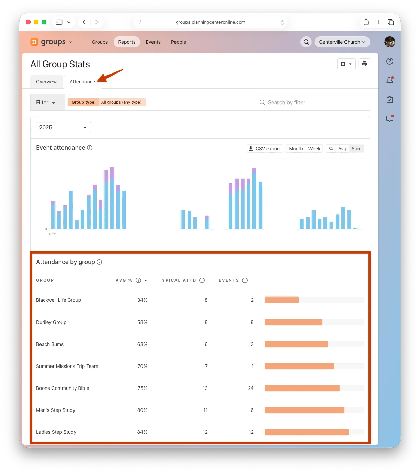The height and width of the screenshot is (473, 420).
Task: Click info icon beside Typical Attd column
Action: (x=202, y=280)
